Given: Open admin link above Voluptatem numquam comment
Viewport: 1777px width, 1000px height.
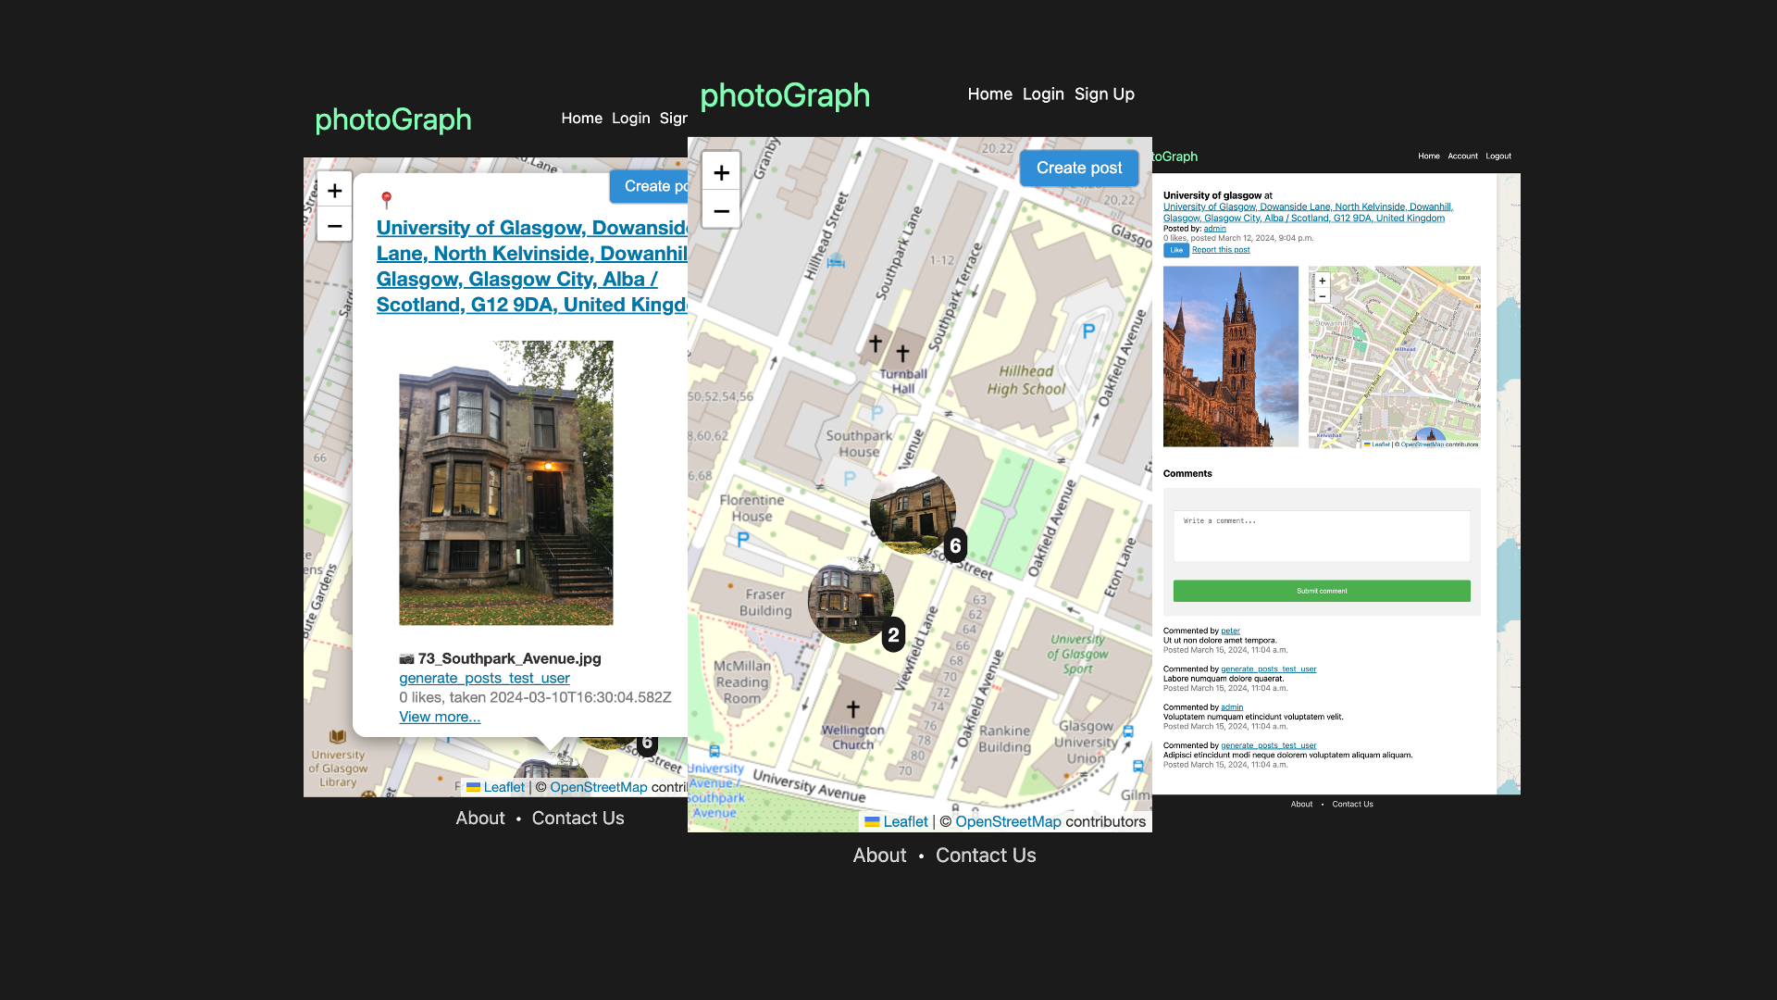Looking at the screenshot, I should tap(1232, 706).
